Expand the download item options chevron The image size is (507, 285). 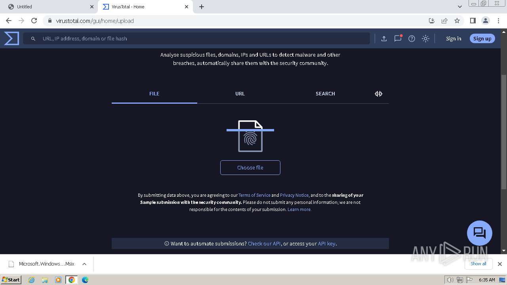click(84, 264)
